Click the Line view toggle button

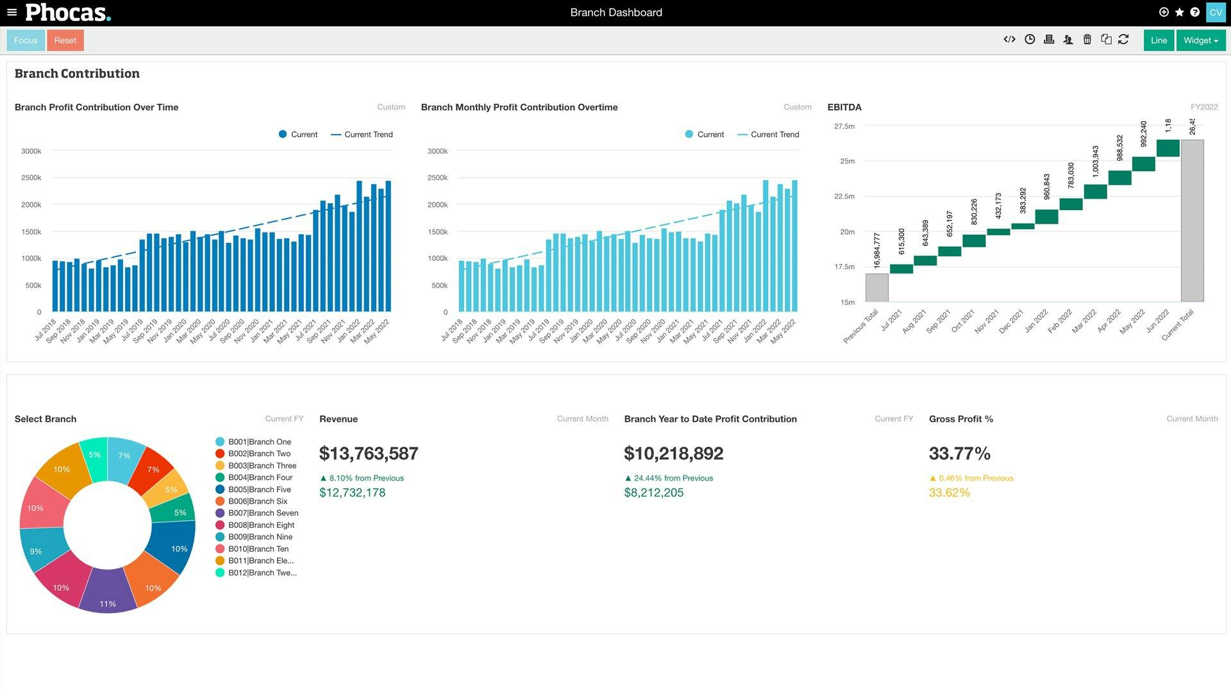pyautogui.click(x=1159, y=40)
